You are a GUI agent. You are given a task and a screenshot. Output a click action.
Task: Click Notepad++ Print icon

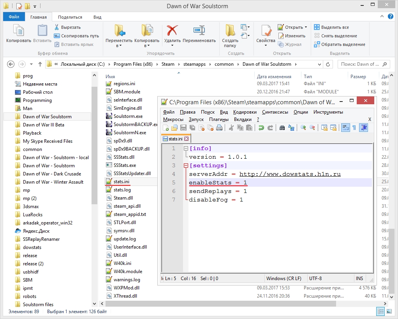click(219, 128)
